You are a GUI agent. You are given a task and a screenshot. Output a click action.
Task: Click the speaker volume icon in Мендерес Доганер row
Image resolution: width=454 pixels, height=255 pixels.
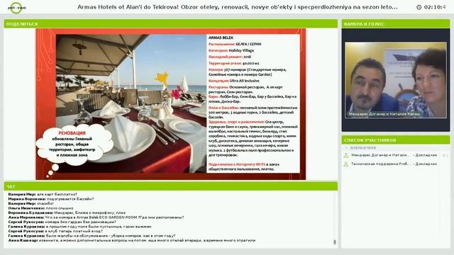[x=445, y=156]
